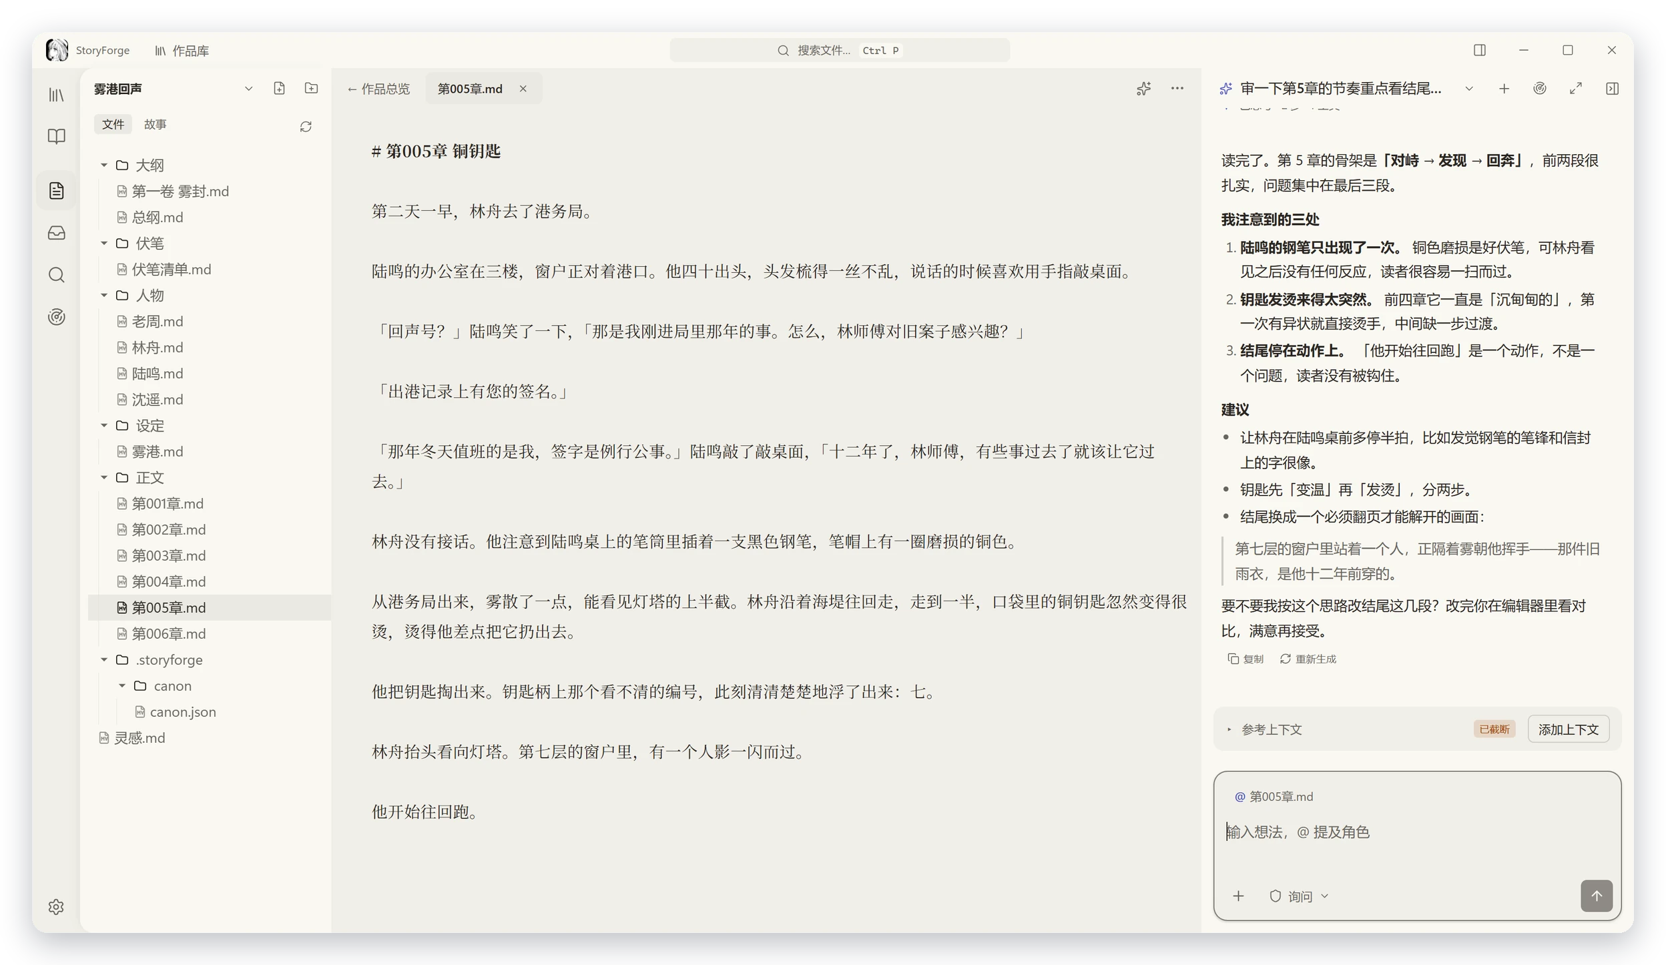This screenshot has width=1666, height=965.
Task: Collapse the .storyforge folder
Action: 104,659
